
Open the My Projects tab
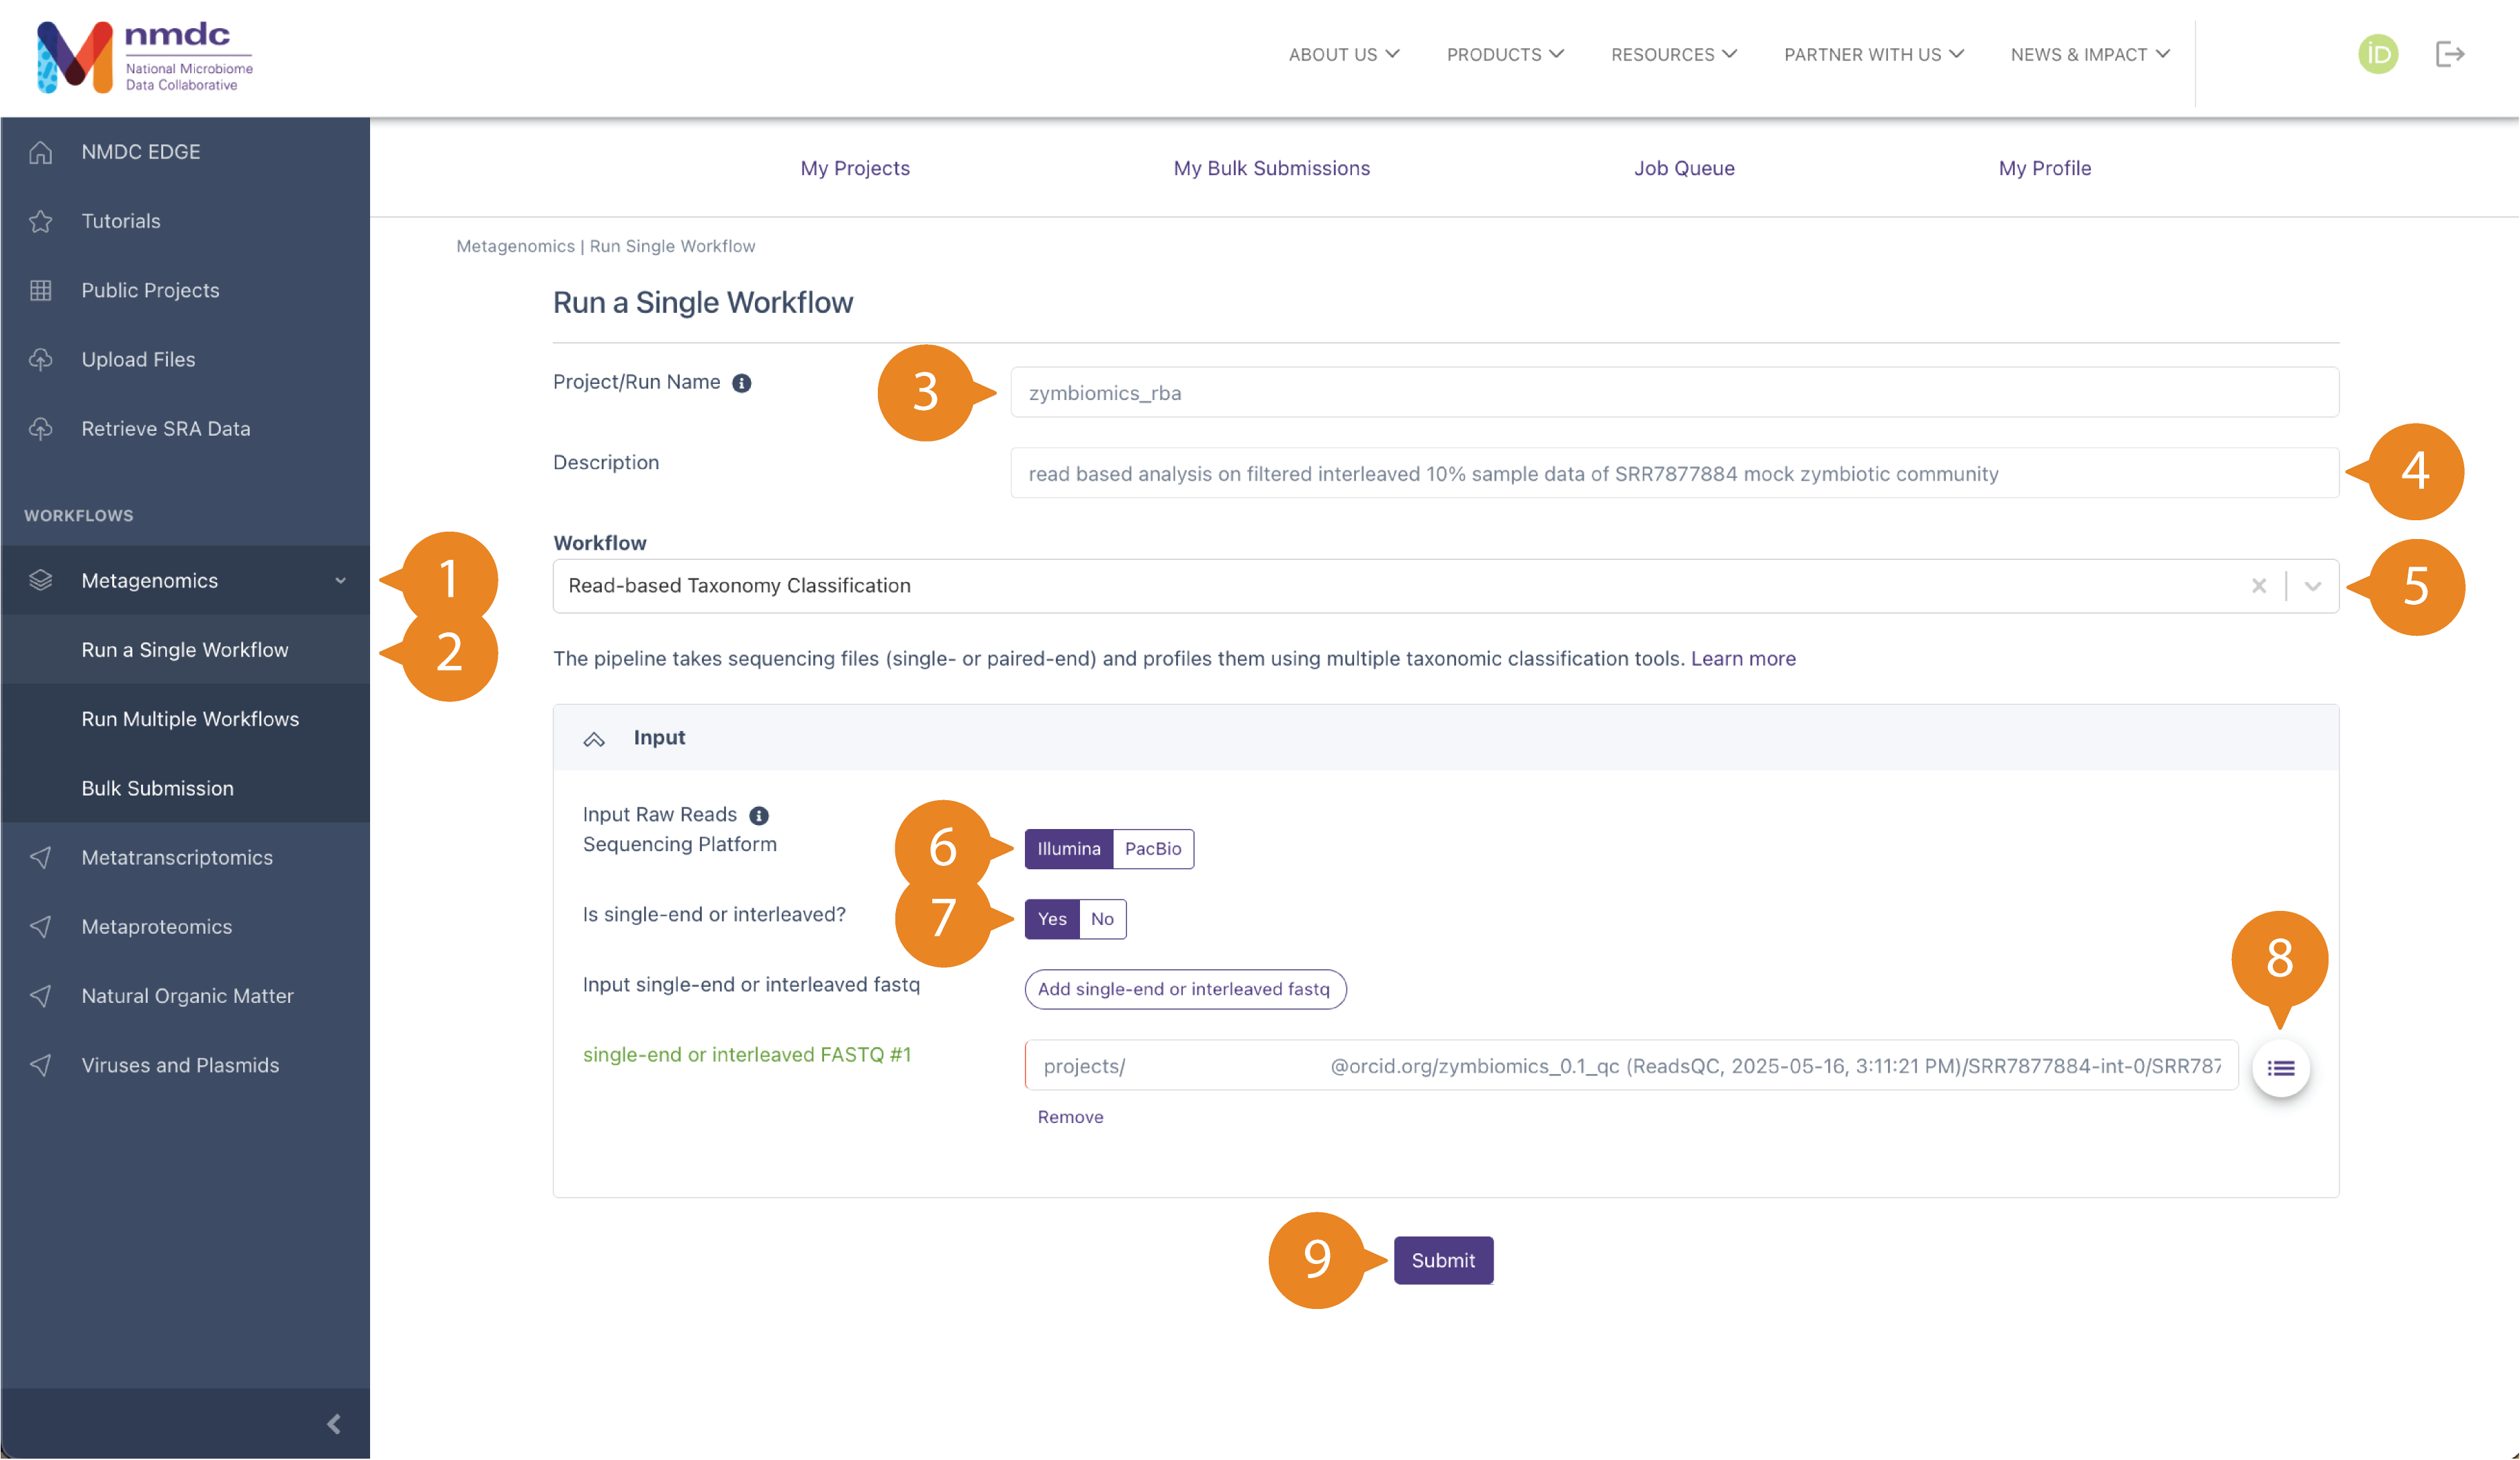pyautogui.click(x=854, y=168)
